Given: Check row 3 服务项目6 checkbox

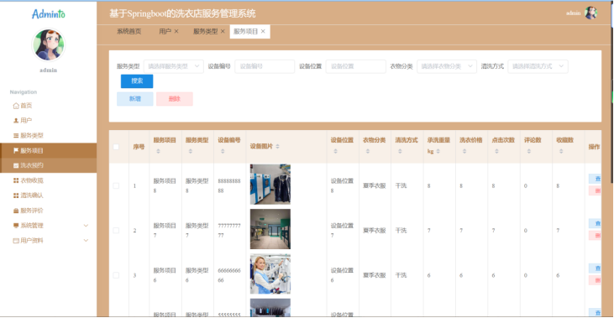Looking at the screenshot, I should point(116,275).
